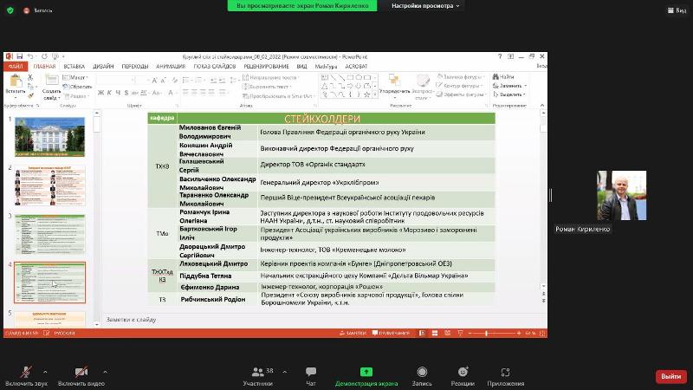693x390 pixels.
Task: Toggle Заметки notes button in status bar
Action: 353,333
